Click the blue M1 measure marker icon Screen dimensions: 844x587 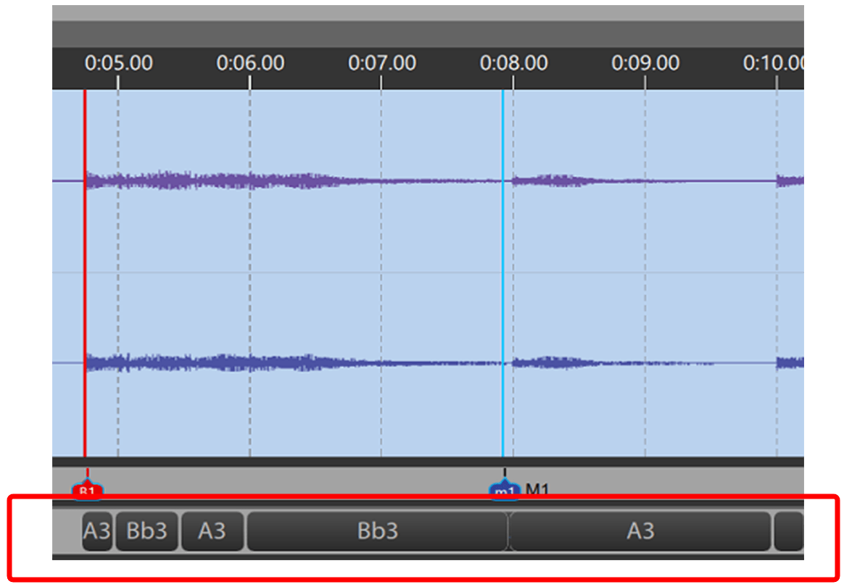pos(505,491)
